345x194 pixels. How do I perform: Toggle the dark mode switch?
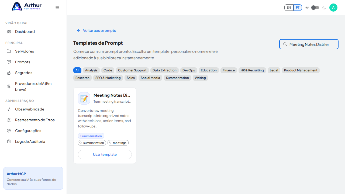coord(315,8)
